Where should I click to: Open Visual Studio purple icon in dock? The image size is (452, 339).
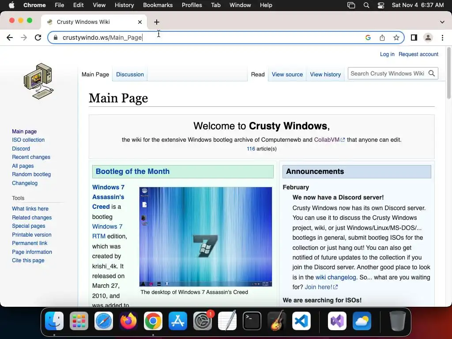pyautogui.click(x=337, y=321)
